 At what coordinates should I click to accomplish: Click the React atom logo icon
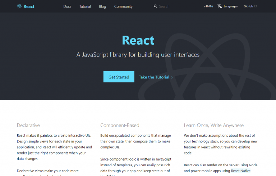coord(19,6)
